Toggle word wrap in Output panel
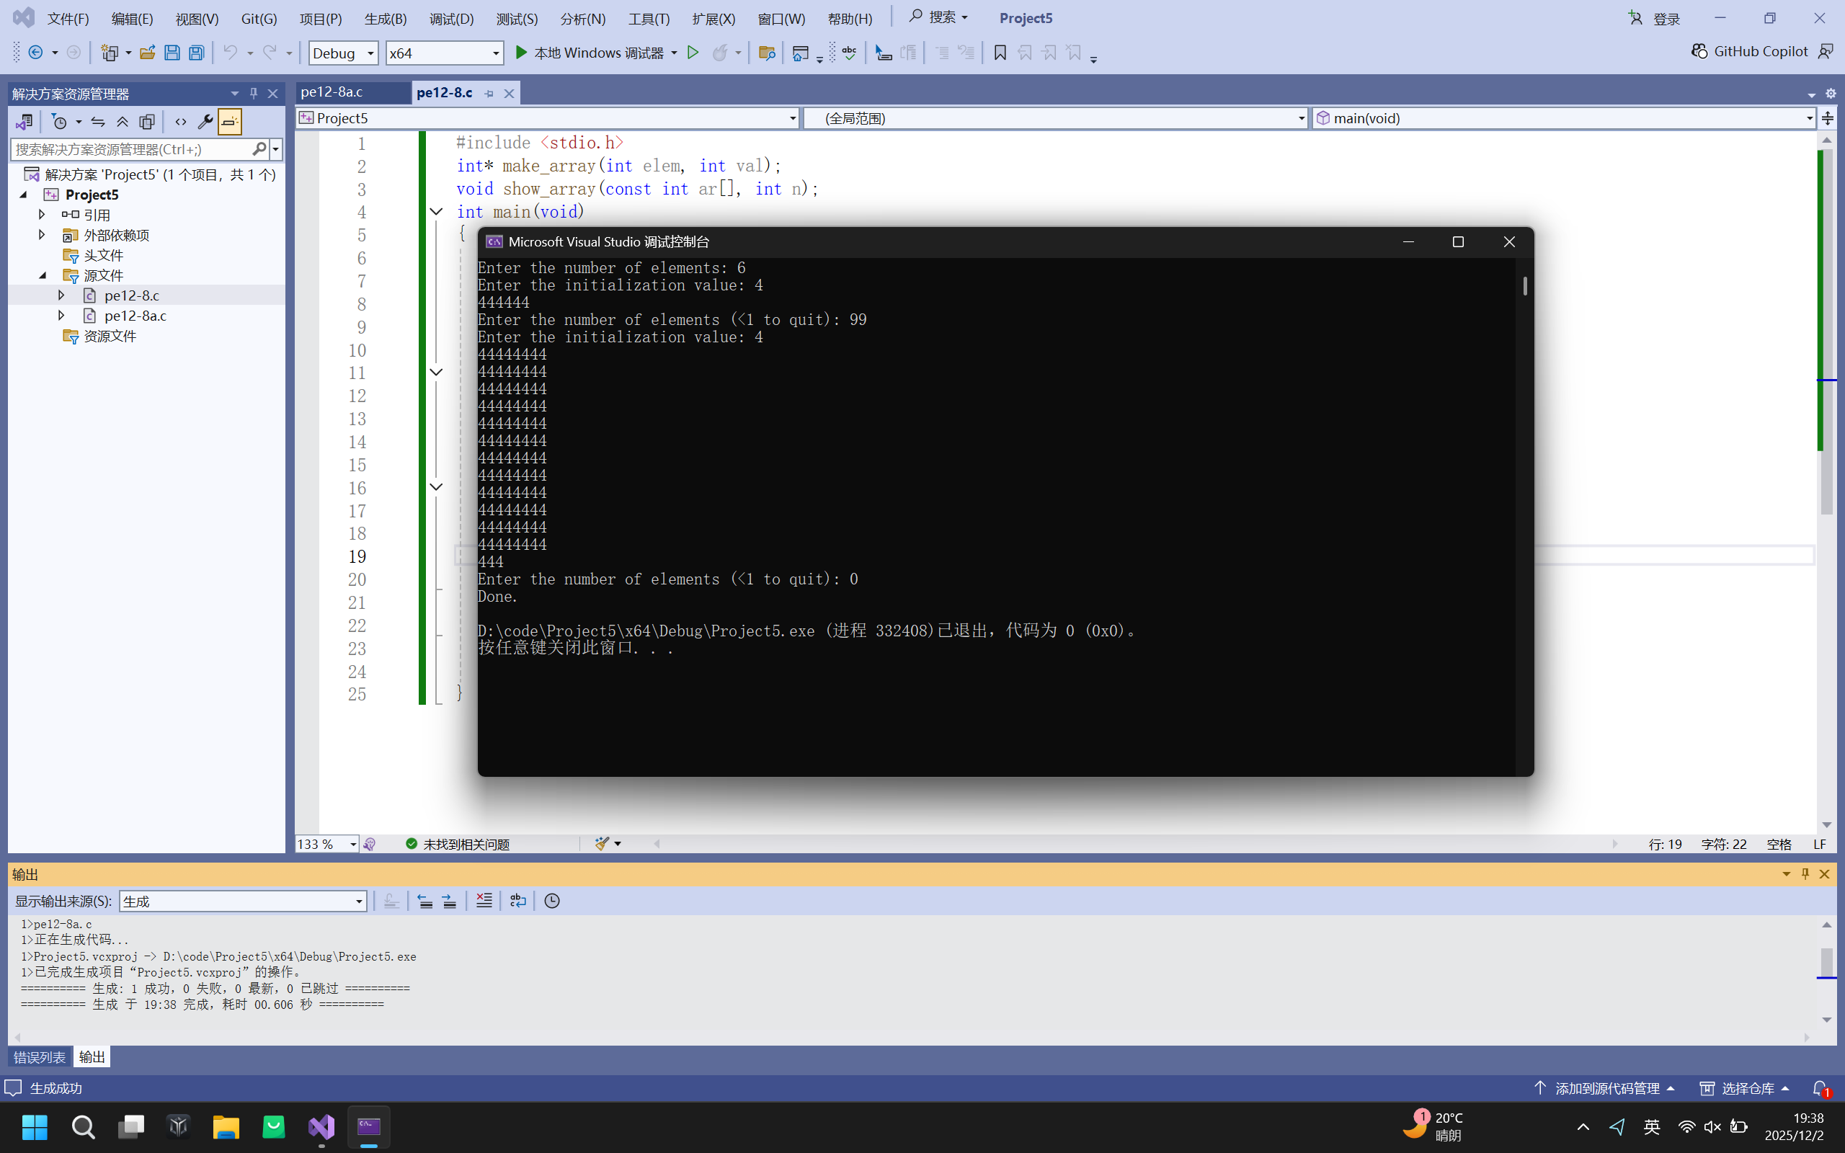Viewport: 1845px width, 1153px height. (x=517, y=901)
